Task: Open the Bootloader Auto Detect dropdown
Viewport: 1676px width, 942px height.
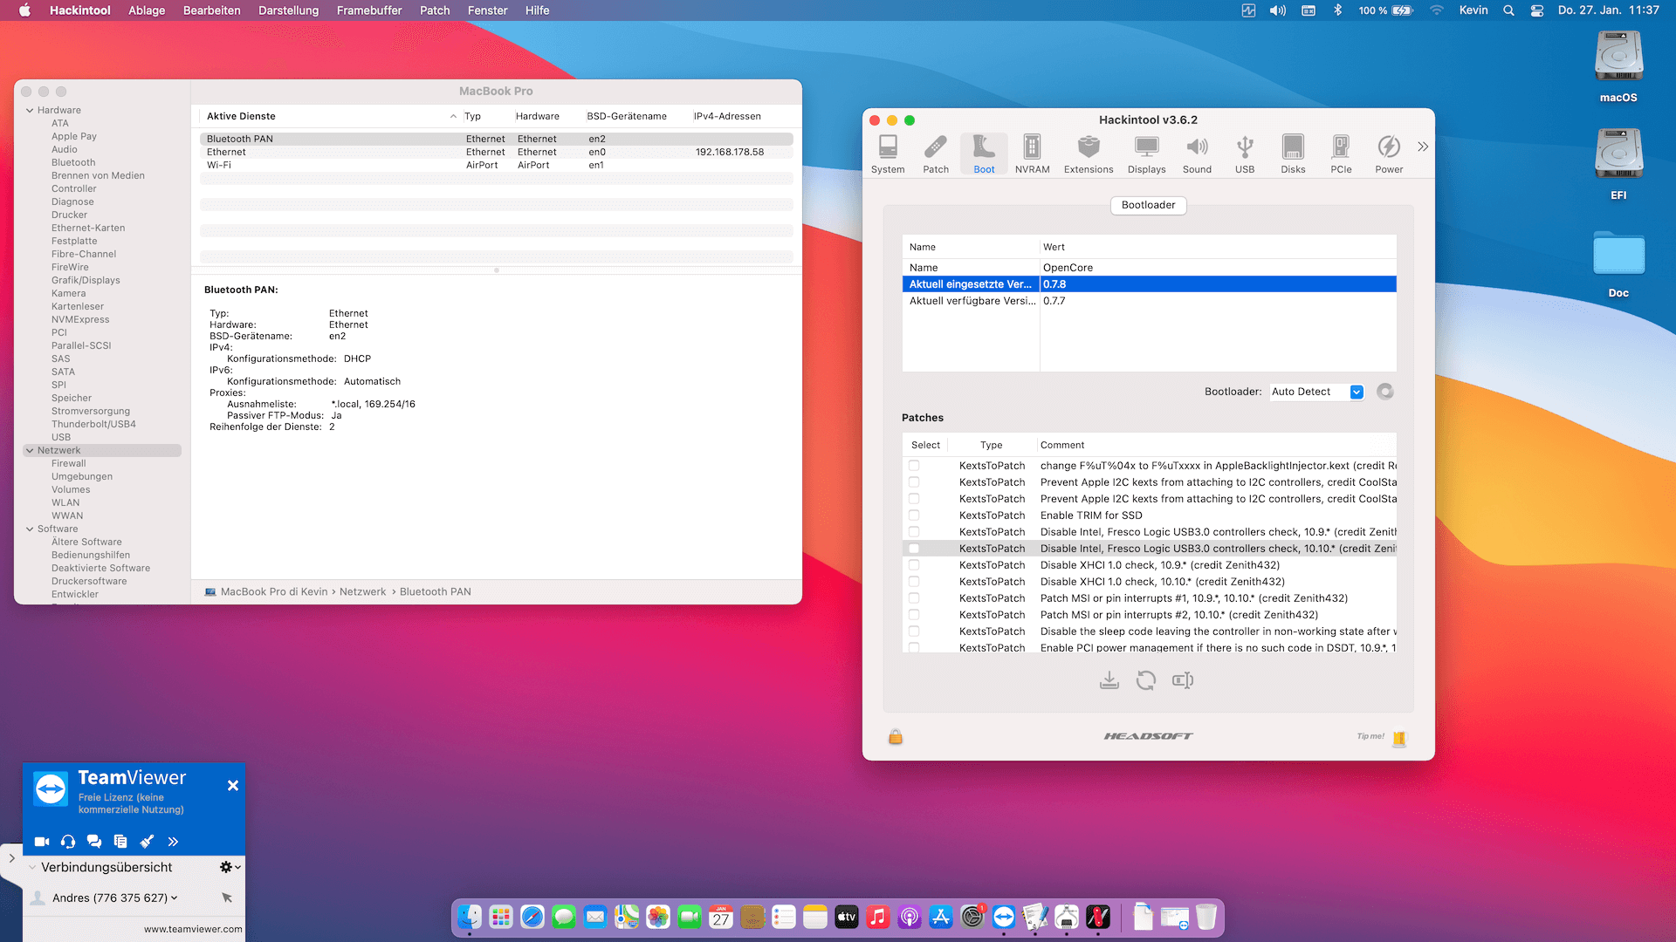Action: (1356, 392)
